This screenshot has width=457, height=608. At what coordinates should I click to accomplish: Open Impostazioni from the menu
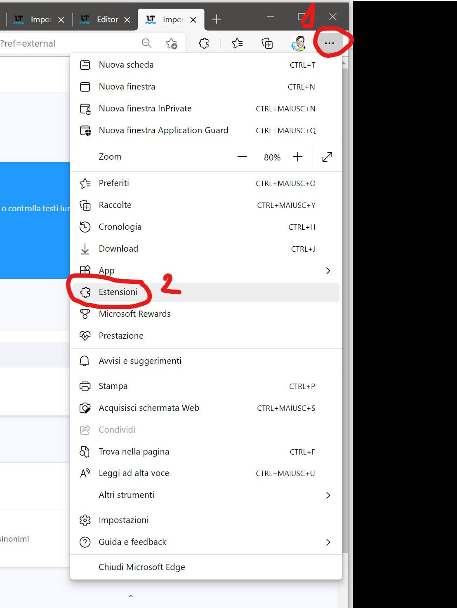pyautogui.click(x=123, y=520)
